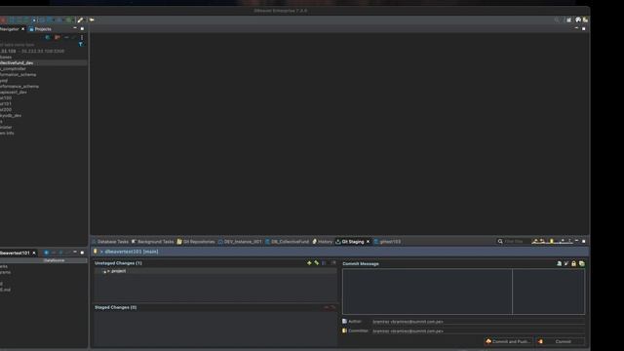Click the Author label icon
The height and width of the screenshot is (351, 624).
coord(344,321)
